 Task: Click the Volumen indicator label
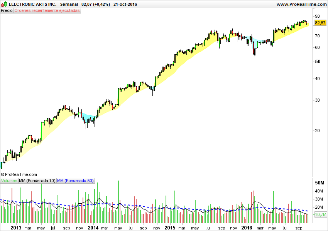click(x=9, y=181)
